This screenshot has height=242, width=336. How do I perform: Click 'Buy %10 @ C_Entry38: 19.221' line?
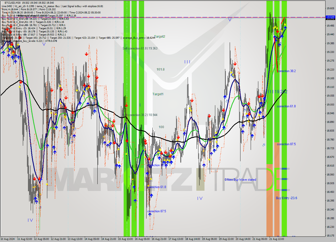click(19, 19)
